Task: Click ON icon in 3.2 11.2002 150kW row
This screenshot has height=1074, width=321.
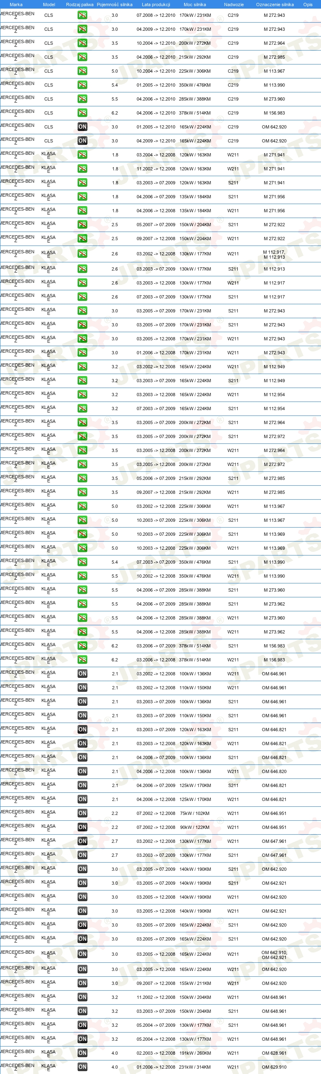Action: [83, 998]
